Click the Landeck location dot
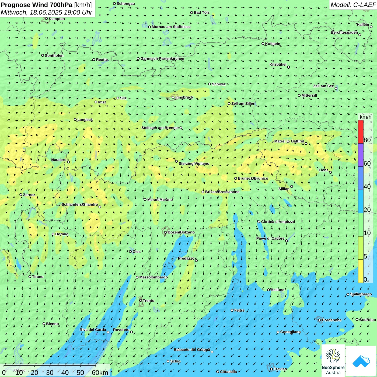 (x=75, y=120)
